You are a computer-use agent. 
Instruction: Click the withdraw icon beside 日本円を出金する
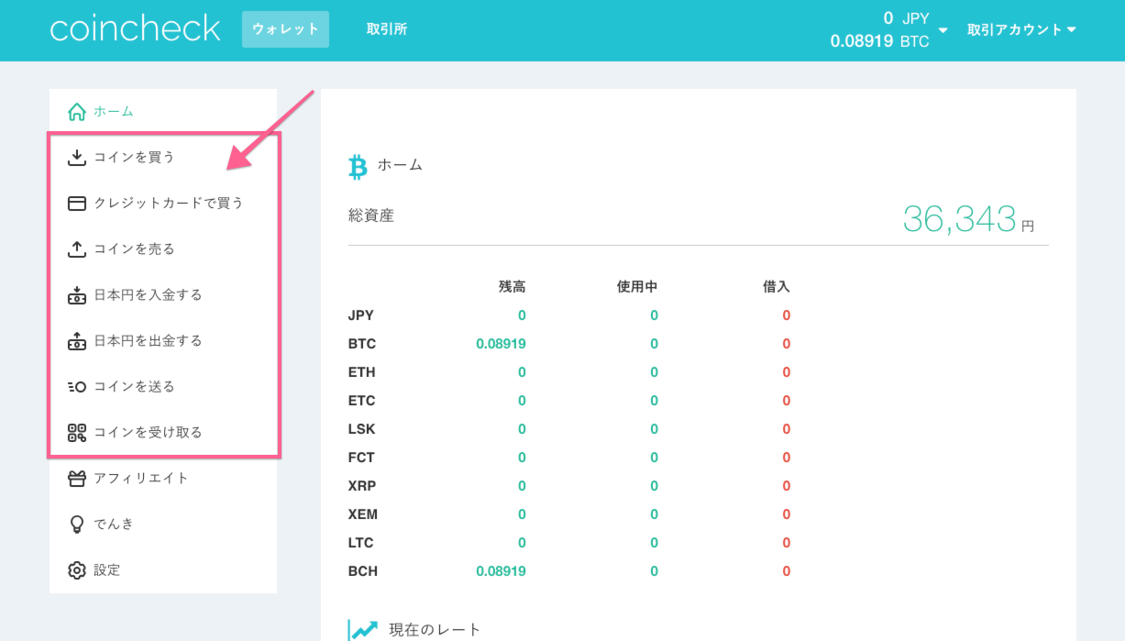point(77,341)
